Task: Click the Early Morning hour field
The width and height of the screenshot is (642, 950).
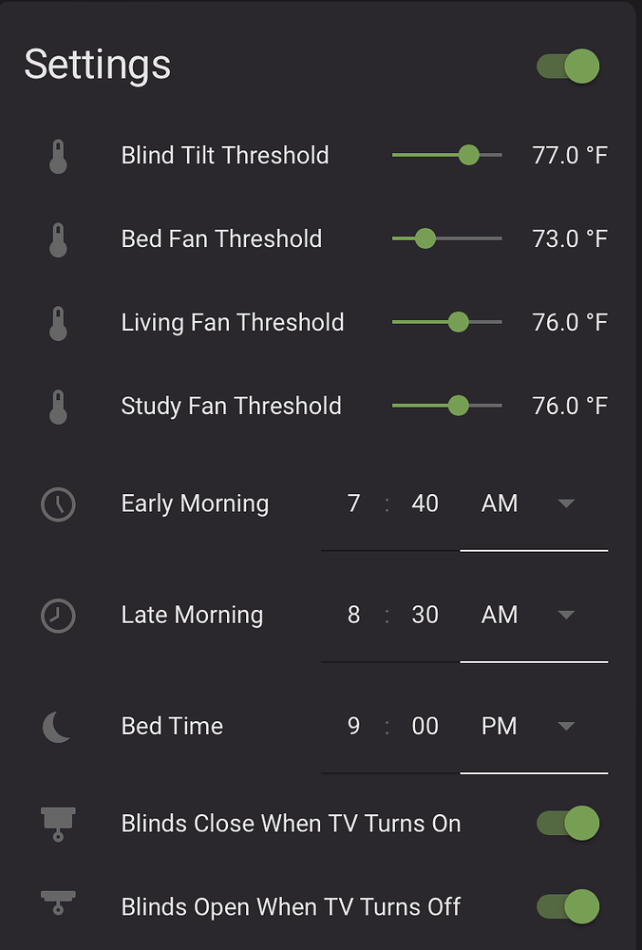Action: pyautogui.click(x=353, y=503)
